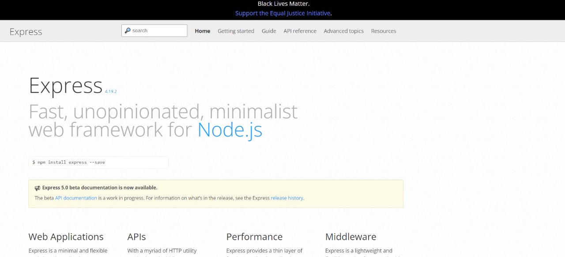
Task: Click the 4.19.2 version link
Action: [x=111, y=91]
